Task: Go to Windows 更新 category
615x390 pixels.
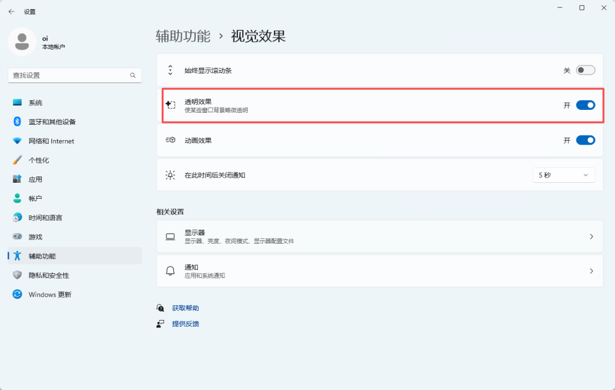Action: click(x=75, y=294)
